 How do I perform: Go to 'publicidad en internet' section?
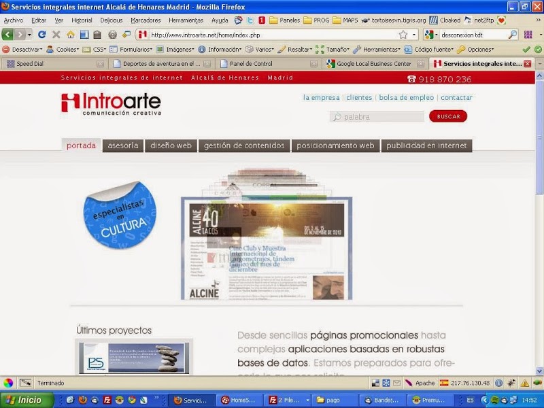[x=426, y=146]
